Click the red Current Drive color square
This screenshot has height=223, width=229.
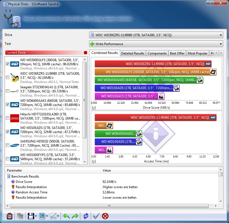pos(86,53)
